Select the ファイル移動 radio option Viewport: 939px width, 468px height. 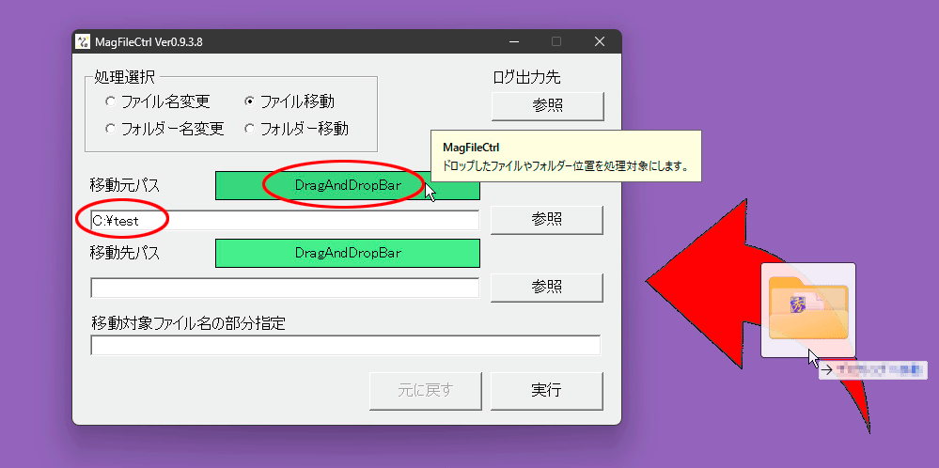249,101
